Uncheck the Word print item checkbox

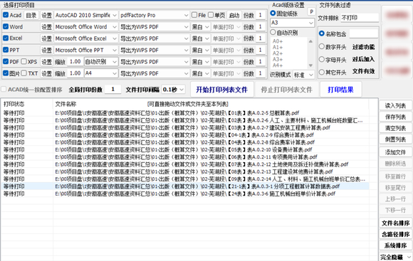pyautogui.click(x=6, y=26)
